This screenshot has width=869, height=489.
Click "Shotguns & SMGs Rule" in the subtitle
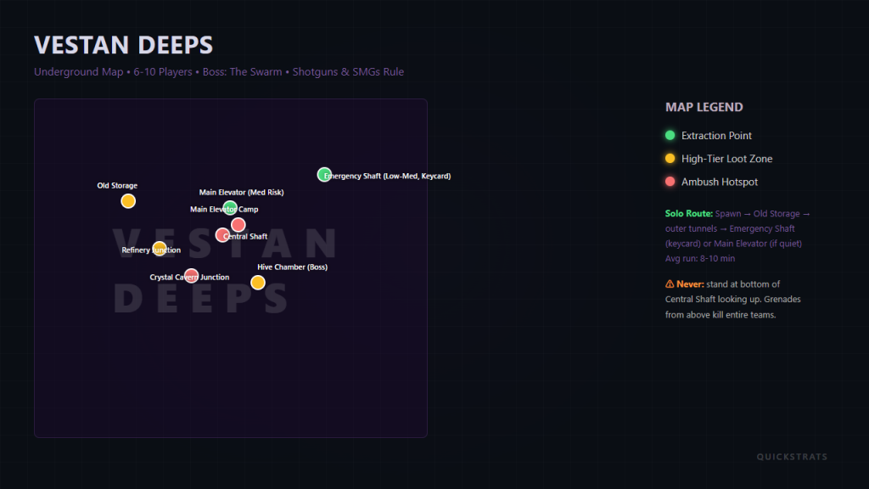coord(348,71)
